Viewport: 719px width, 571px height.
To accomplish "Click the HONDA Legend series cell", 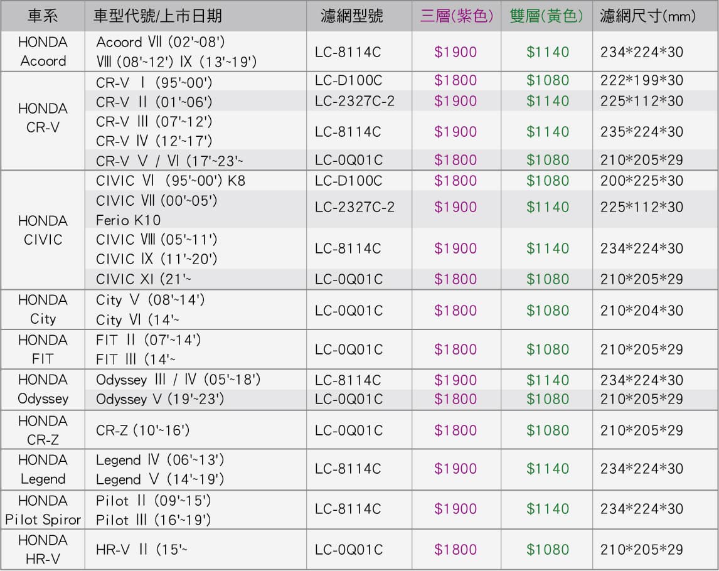I will (43, 469).
